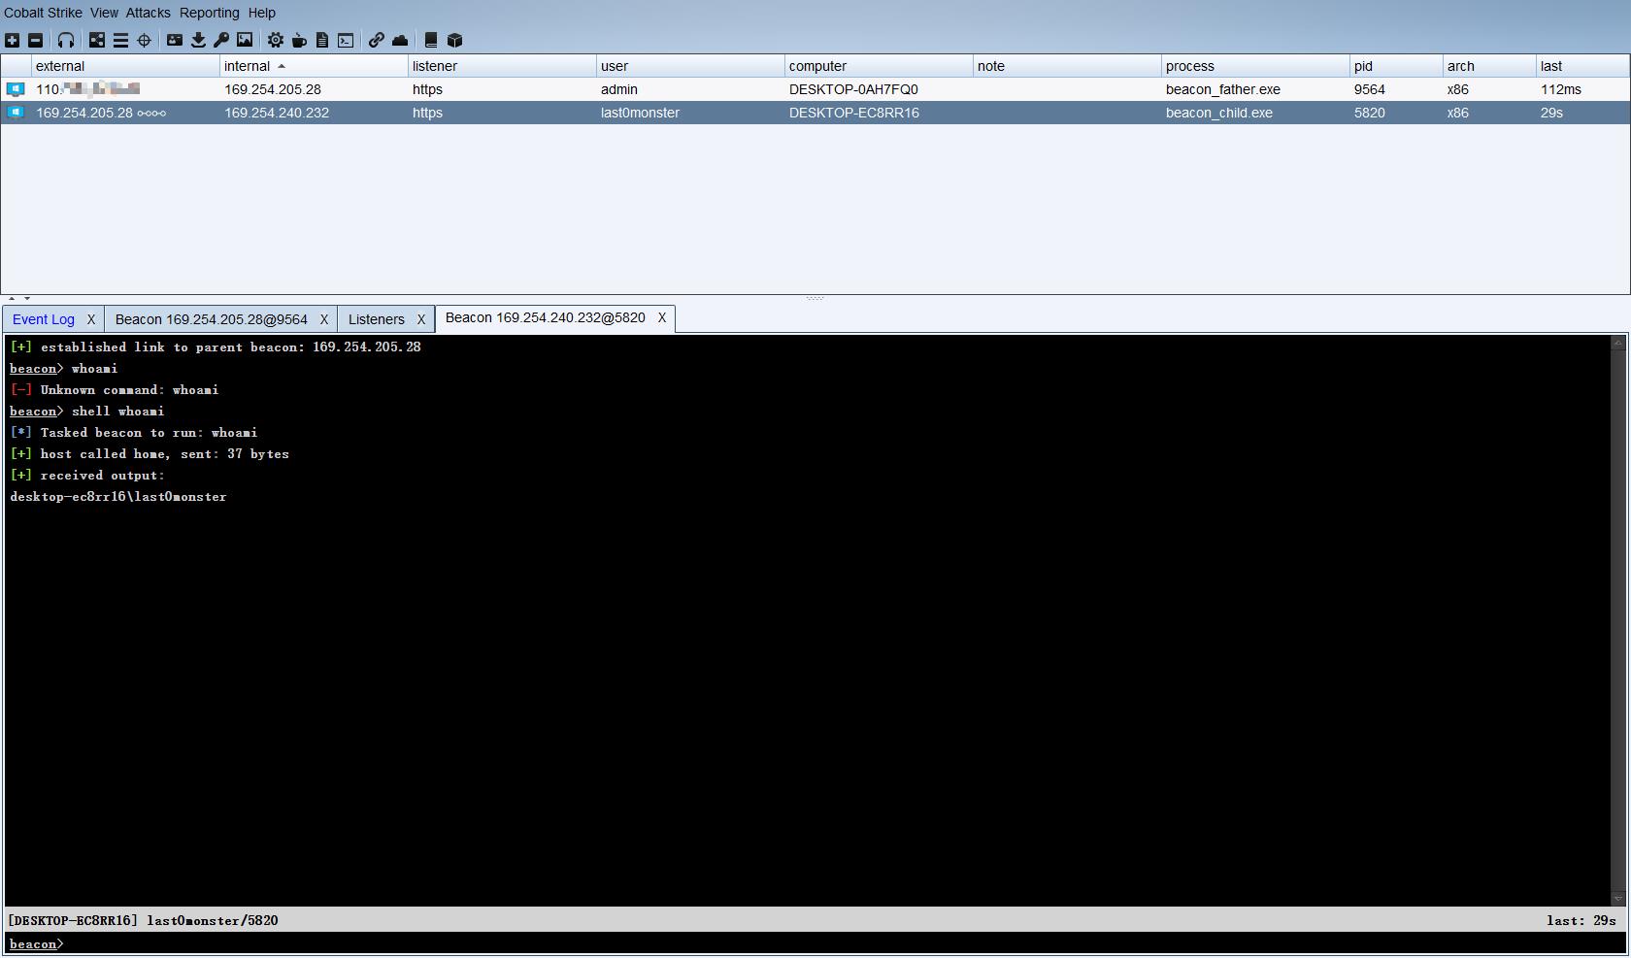Sort by process column header
The width and height of the screenshot is (1631, 958).
click(1256, 66)
